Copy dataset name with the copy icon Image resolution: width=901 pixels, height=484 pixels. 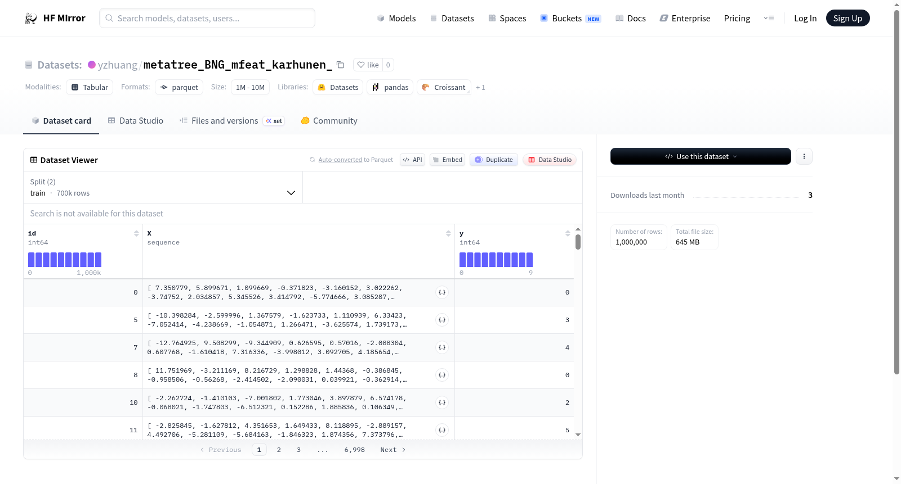click(x=340, y=65)
